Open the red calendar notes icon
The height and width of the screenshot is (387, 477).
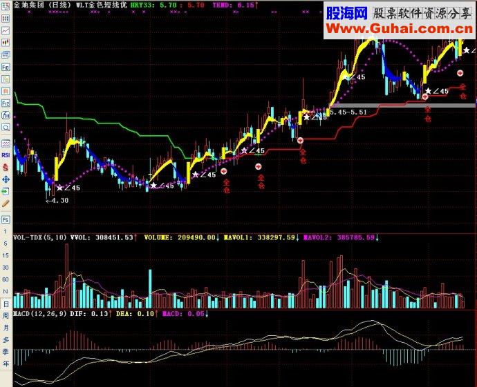pyautogui.click(x=6, y=91)
